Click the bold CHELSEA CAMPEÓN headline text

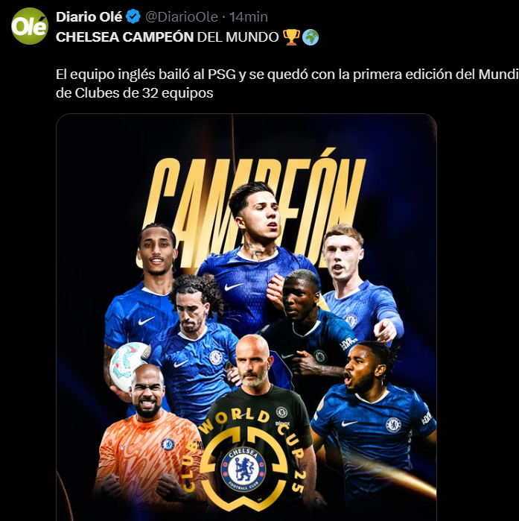(125, 37)
